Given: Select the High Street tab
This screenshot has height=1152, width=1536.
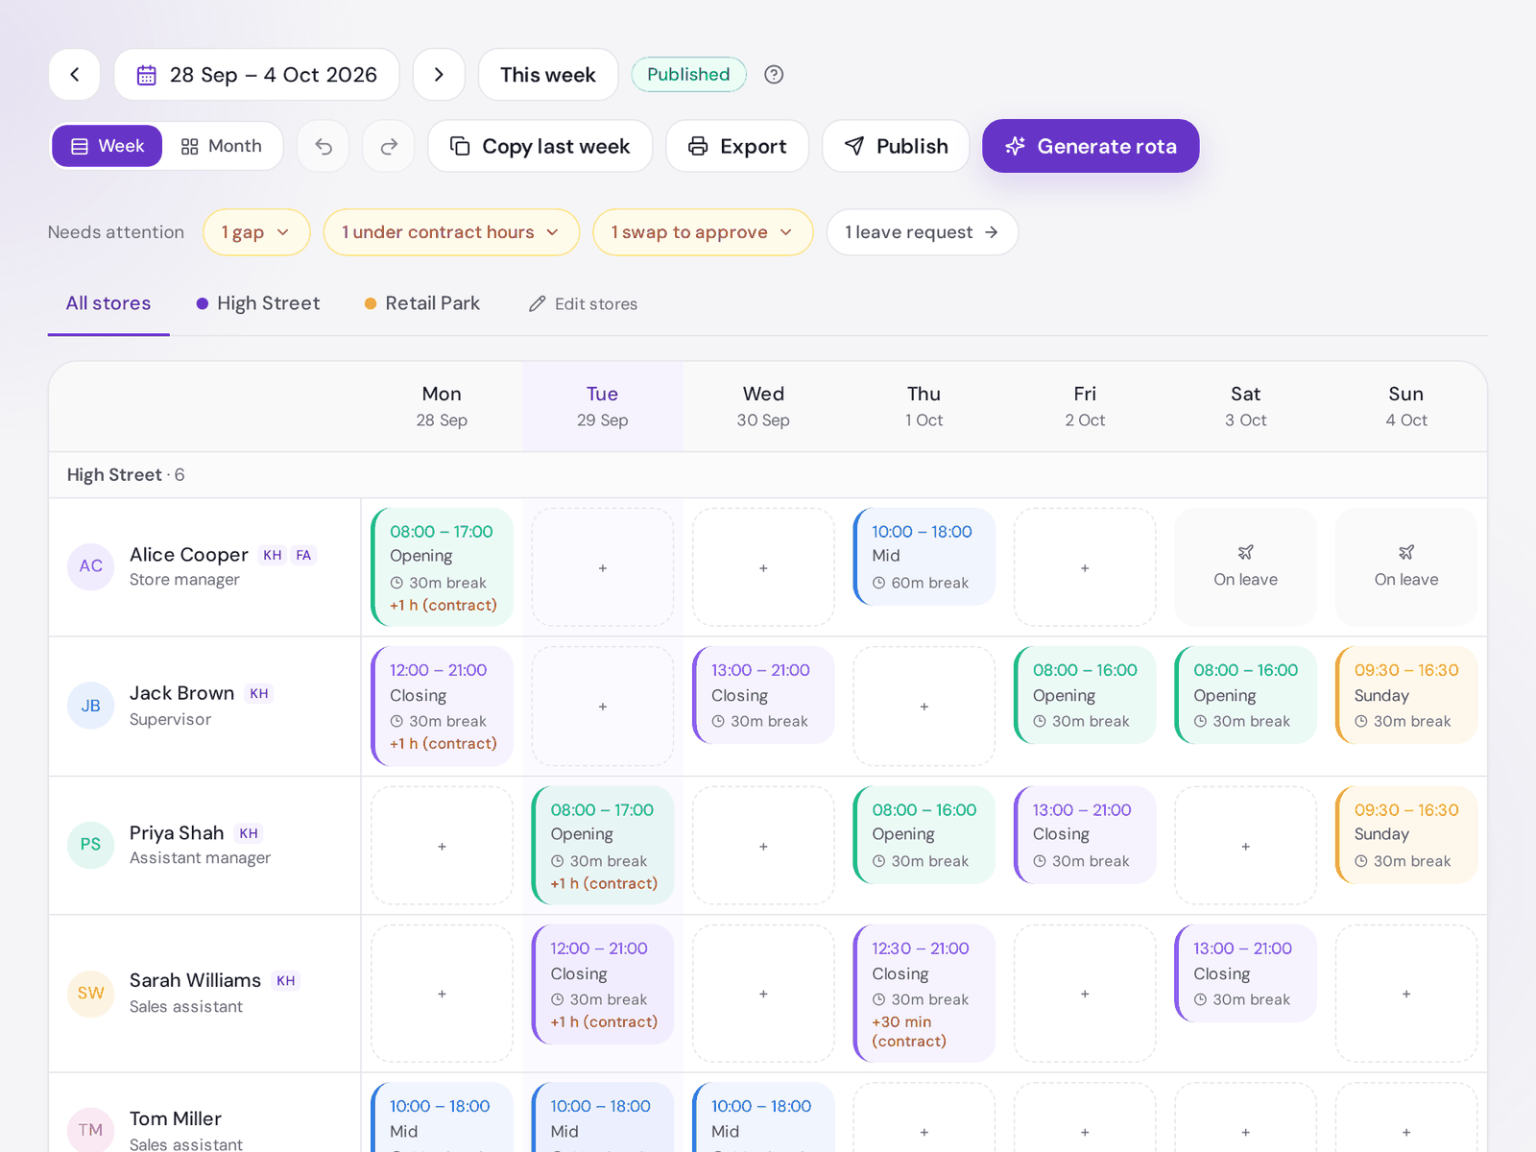Looking at the screenshot, I should click(x=258, y=303).
